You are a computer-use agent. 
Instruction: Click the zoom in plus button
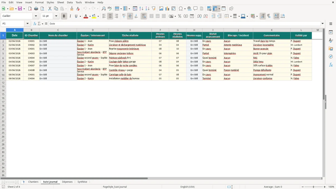325,187
